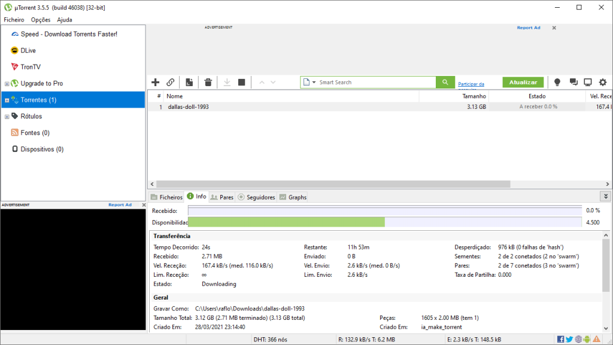Screen dimensions: 613x345
Task: Toggle the remote access monitor icon
Action: point(587,83)
